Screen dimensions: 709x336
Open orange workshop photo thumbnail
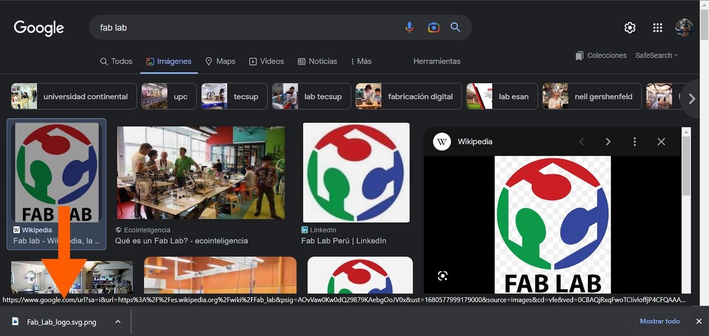[220, 275]
